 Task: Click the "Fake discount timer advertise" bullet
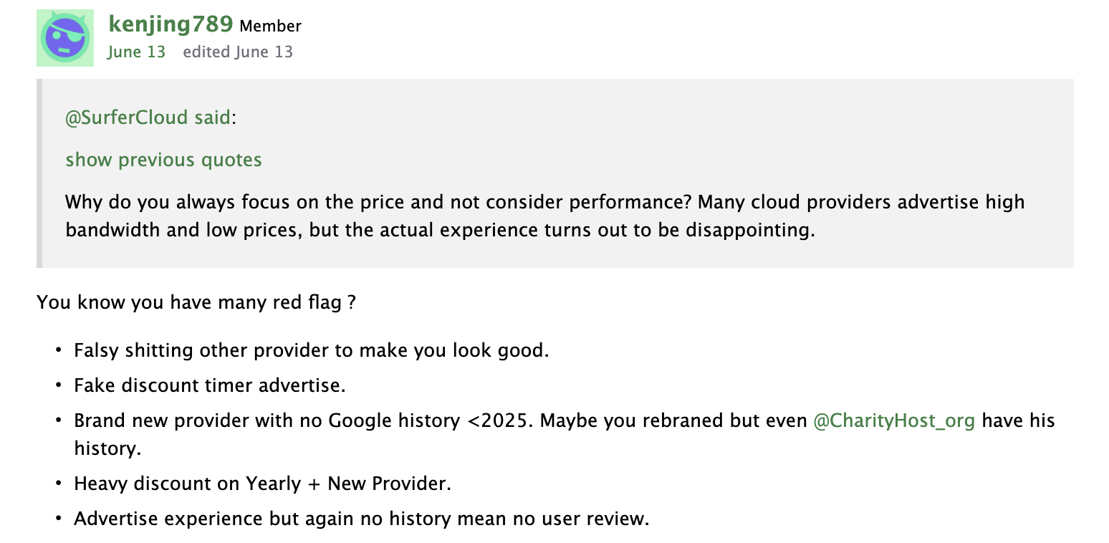[210, 385]
